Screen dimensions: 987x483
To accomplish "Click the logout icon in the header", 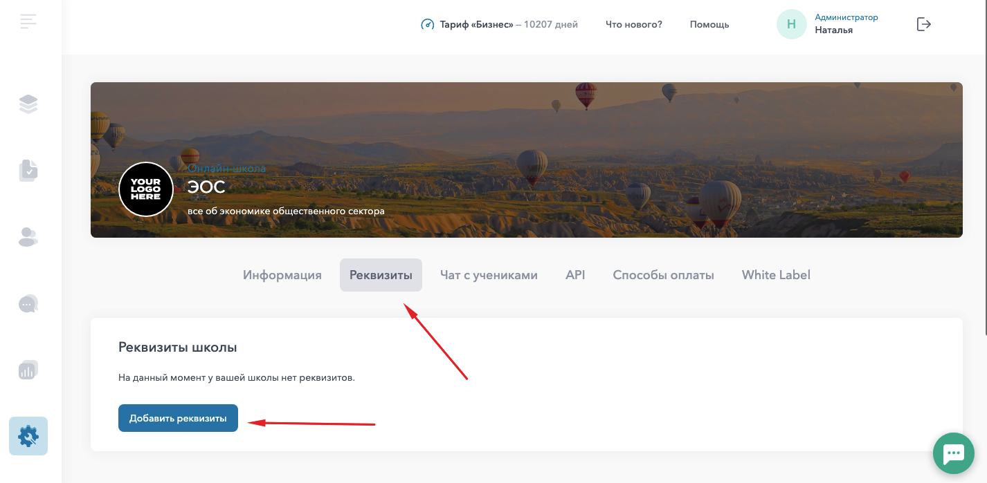I will pos(923,24).
